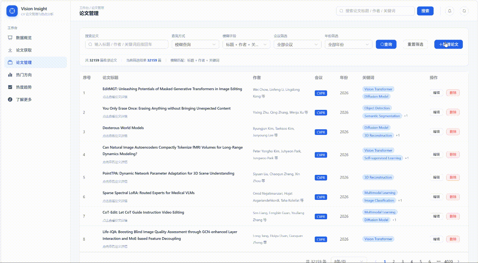The height and width of the screenshot is (263, 478).
Task: Click the 查询 button
Action: [386, 44]
